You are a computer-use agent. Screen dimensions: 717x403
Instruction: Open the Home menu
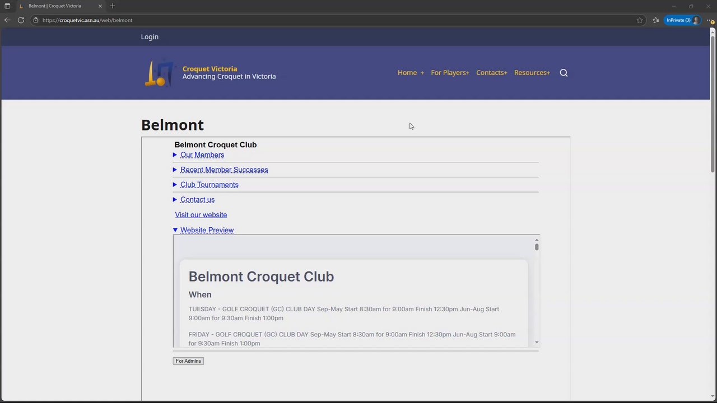[x=411, y=73]
